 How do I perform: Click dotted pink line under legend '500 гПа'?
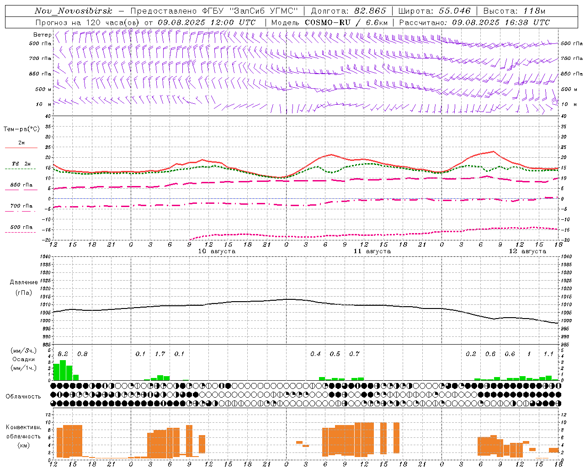click(x=21, y=232)
